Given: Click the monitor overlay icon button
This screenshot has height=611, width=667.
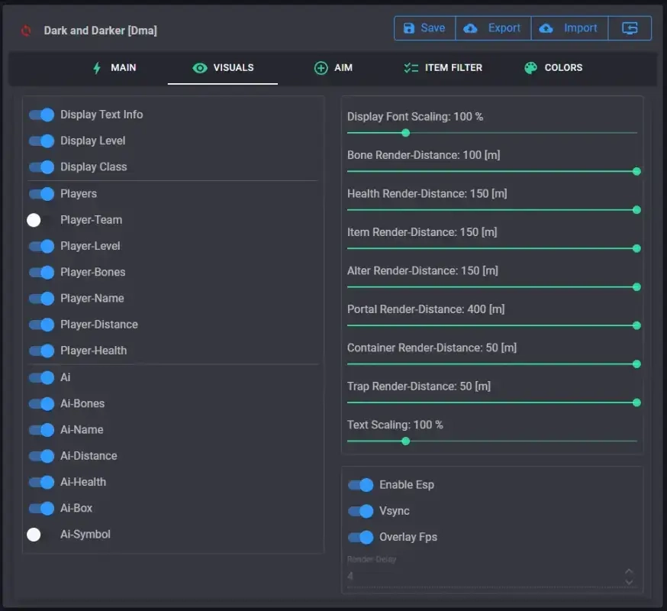Looking at the screenshot, I should click(630, 28).
